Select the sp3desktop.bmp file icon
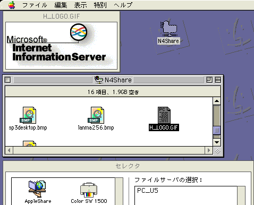The width and height of the screenshot is (254, 205). [x=28, y=115]
